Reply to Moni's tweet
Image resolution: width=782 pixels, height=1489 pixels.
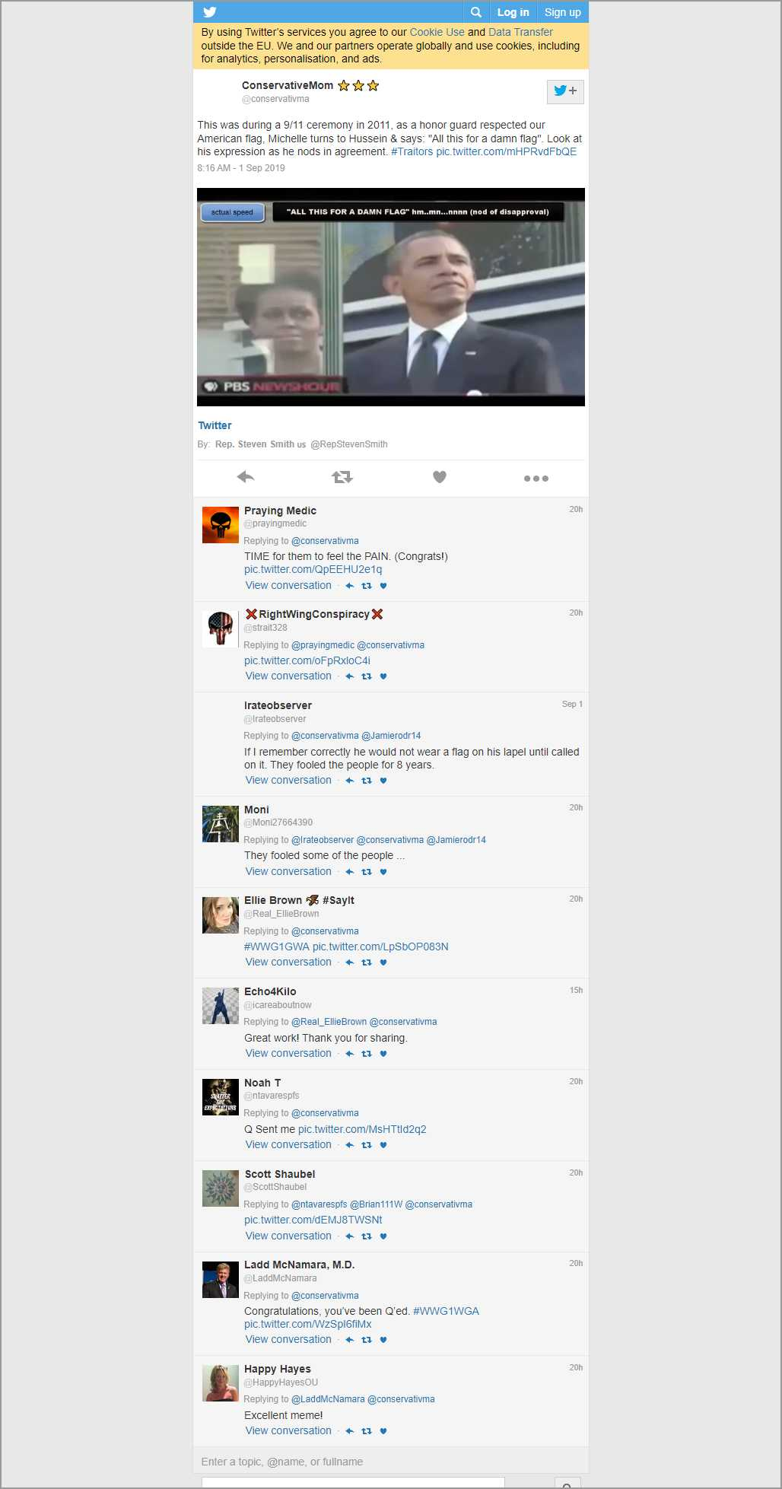tap(350, 872)
